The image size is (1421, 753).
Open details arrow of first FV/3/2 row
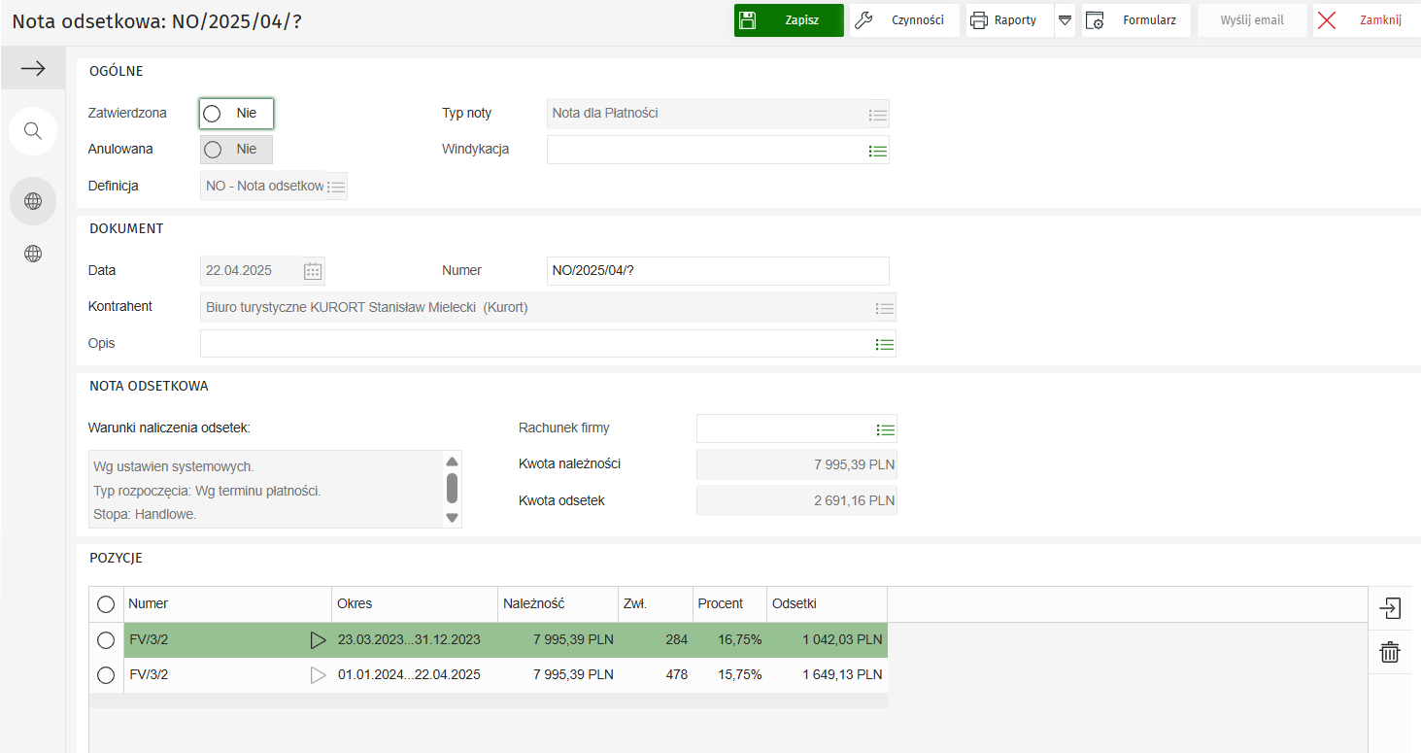click(x=318, y=640)
